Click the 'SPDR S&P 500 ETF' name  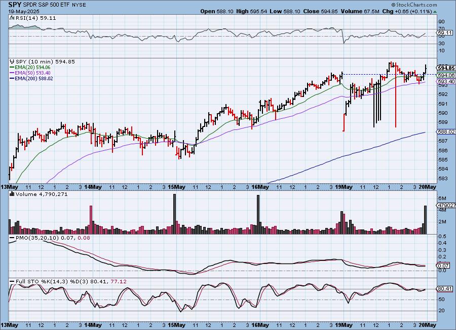[46, 5]
